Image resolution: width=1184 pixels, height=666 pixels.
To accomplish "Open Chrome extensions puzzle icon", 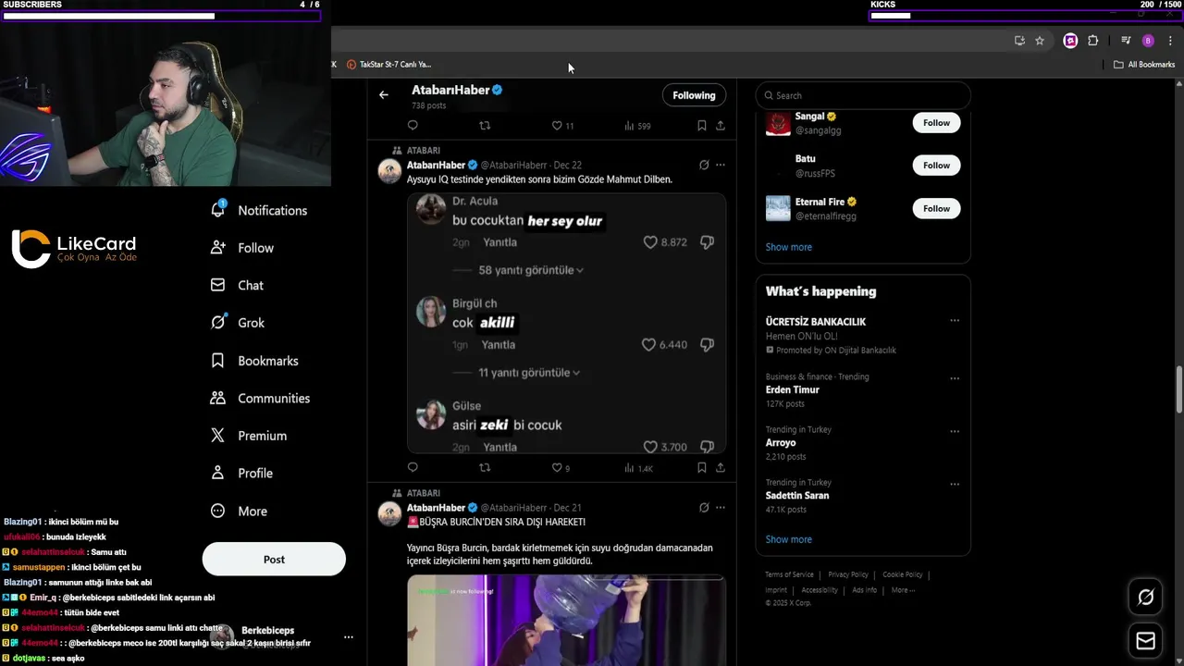I will tap(1093, 41).
